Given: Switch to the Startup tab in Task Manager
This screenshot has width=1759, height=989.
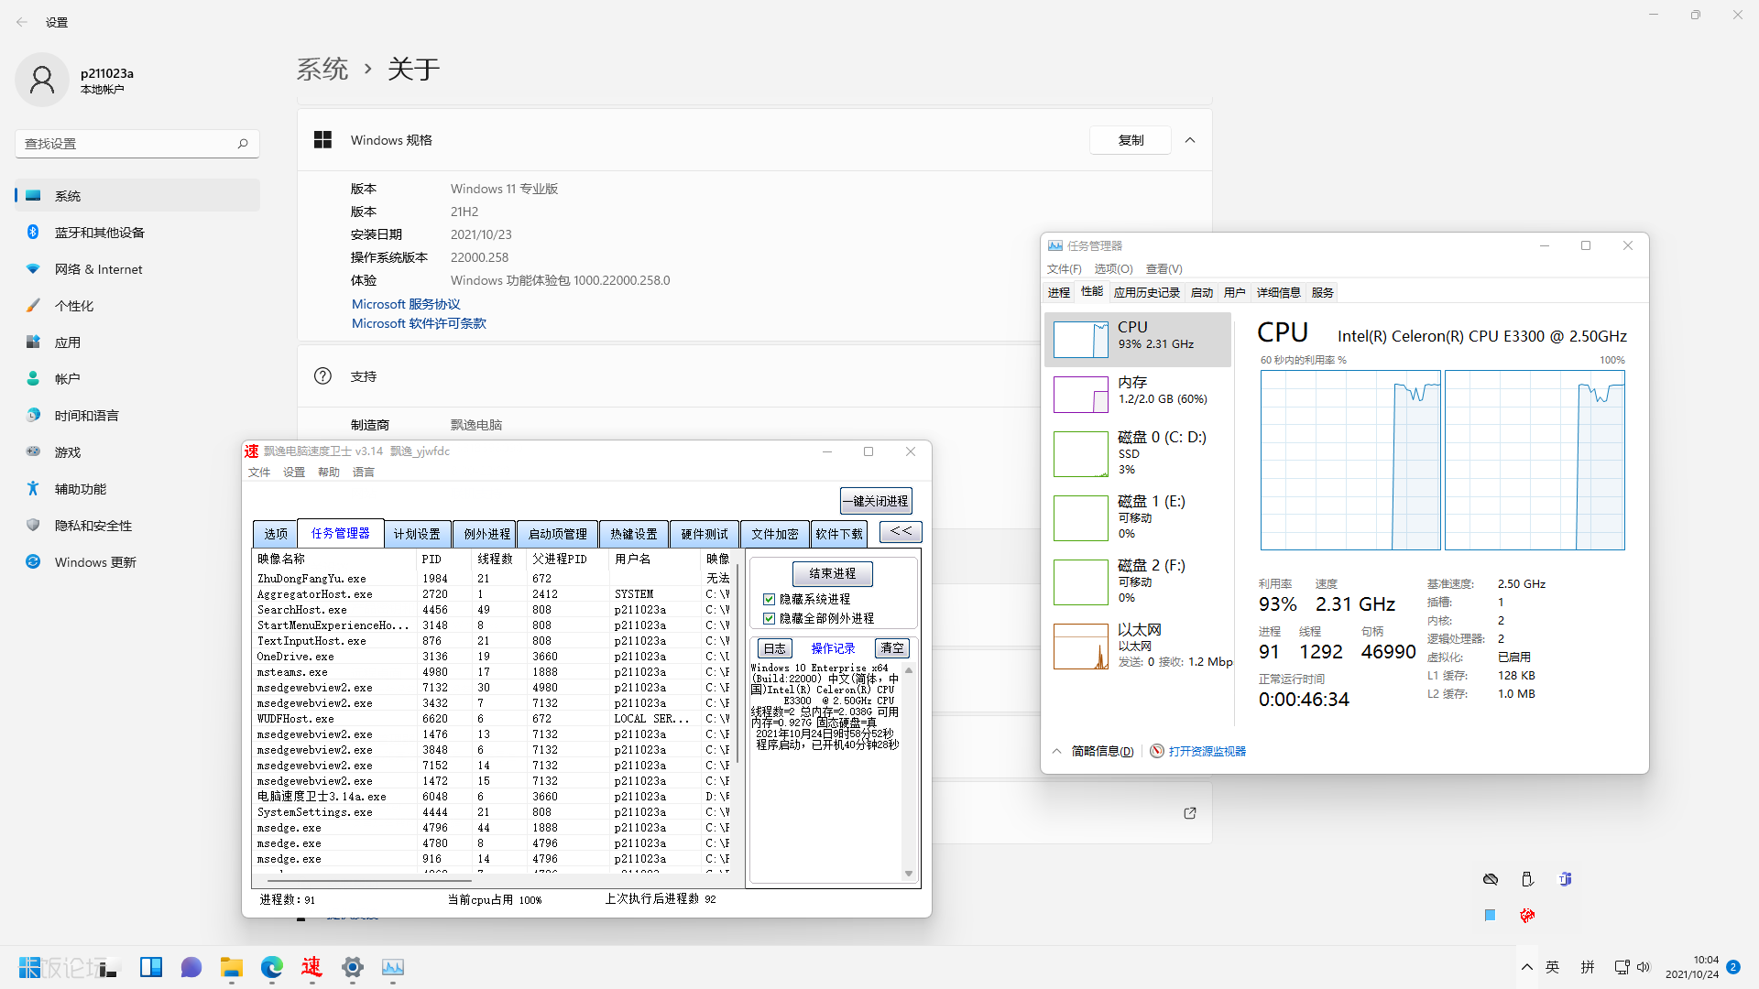Looking at the screenshot, I should click(x=1202, y=293).
